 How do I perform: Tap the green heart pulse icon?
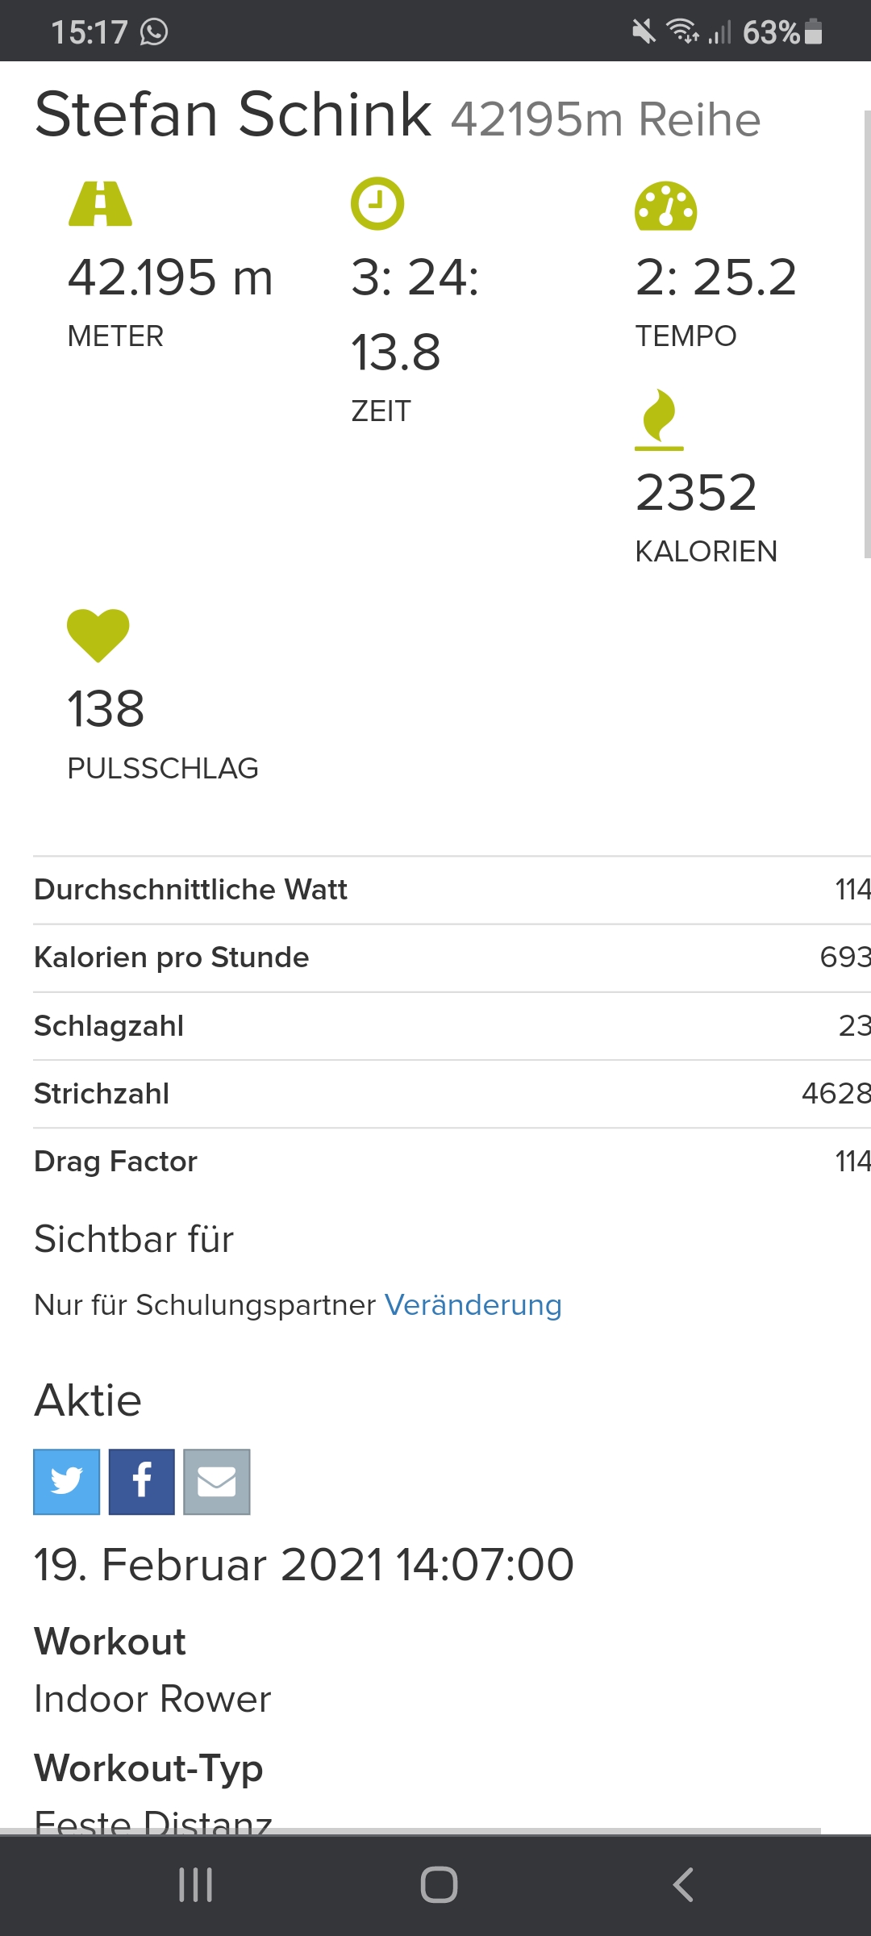pos(98,635)
